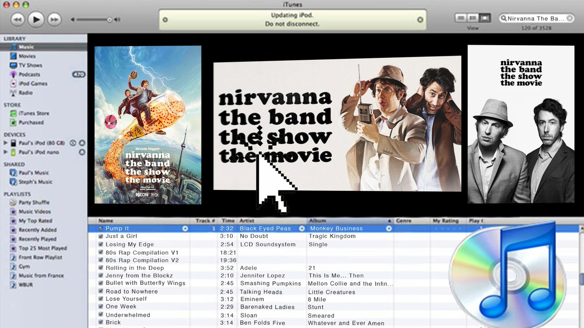
Task: Switch to list view
Action: [x=460, y=18]
